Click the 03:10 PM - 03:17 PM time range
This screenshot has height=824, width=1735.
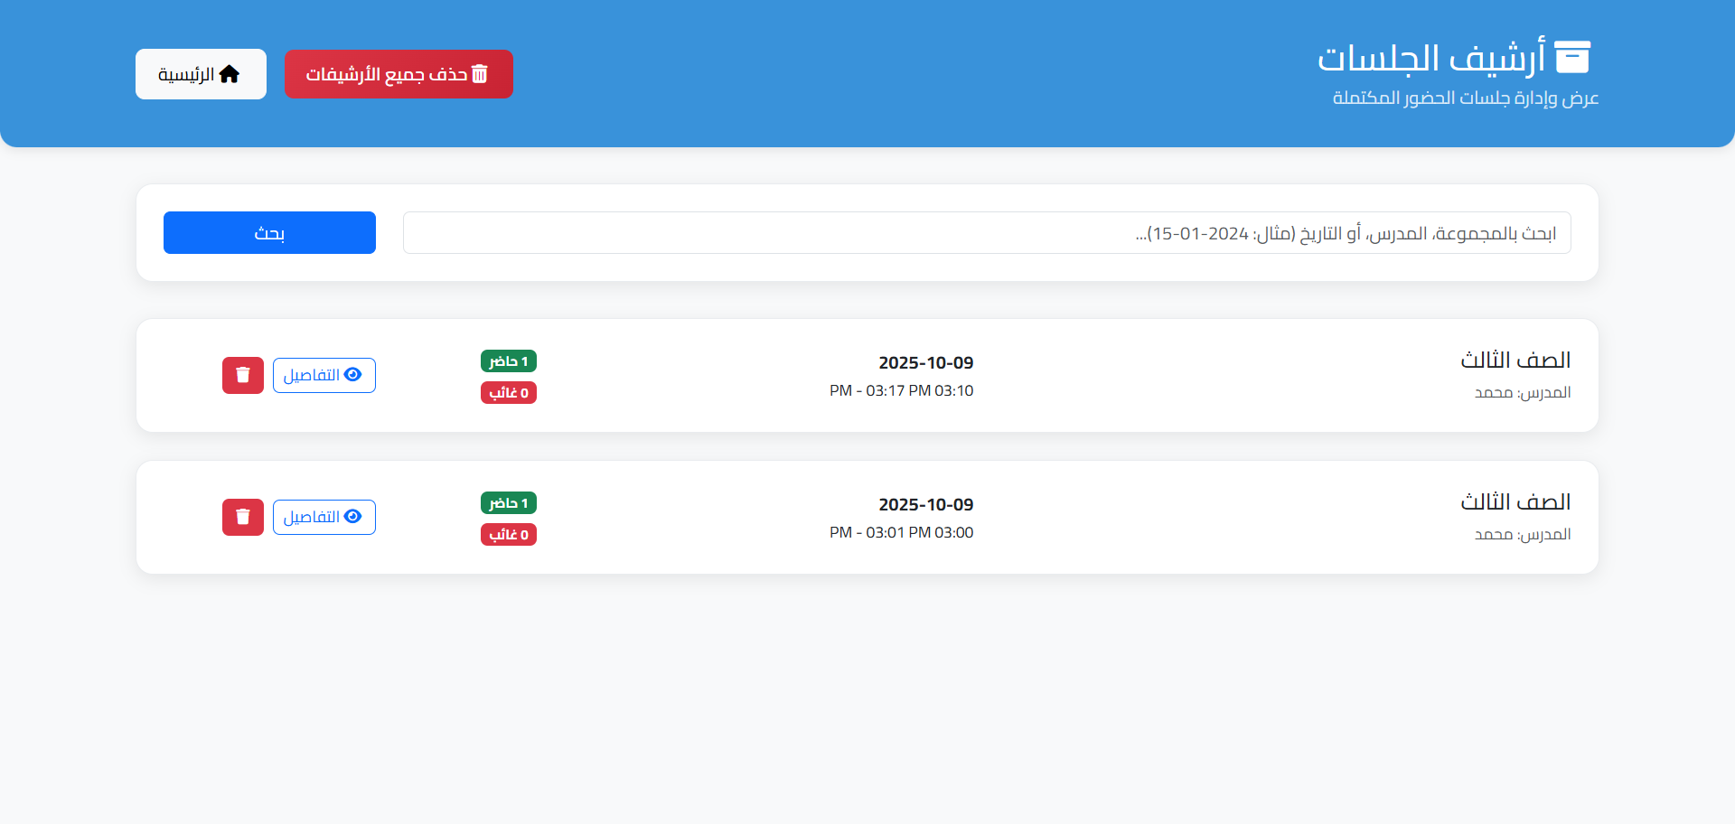point(901,391)
